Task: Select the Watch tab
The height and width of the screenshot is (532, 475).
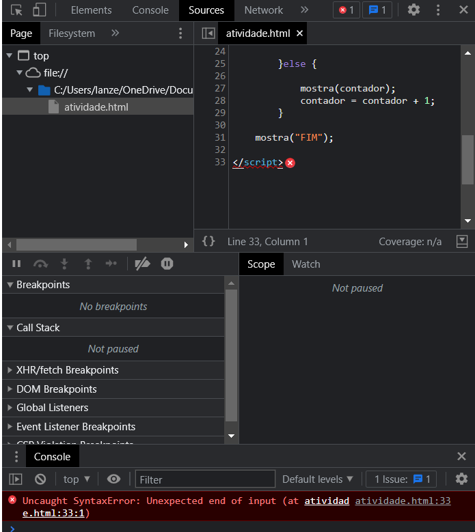Action: (306, 264)
